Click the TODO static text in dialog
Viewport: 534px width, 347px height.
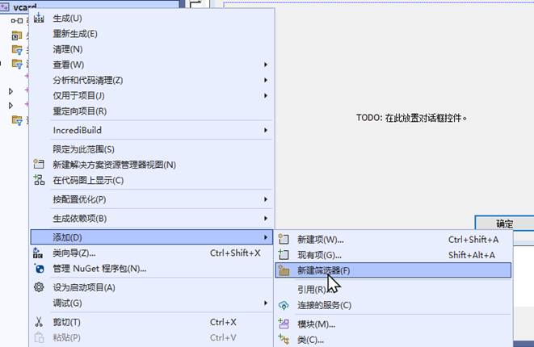click(x=412, y=118)
